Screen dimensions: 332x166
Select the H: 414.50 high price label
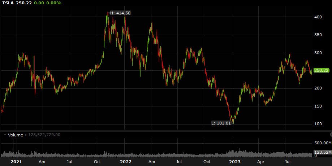coord(120,13)
